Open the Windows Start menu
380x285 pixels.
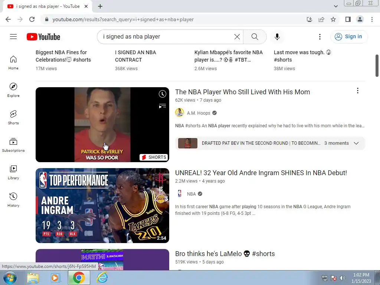(x=10, y=278)
